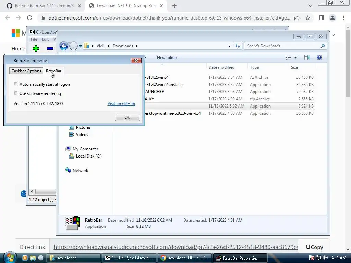Open Explorer help icon
This screenshot has height=263, width=351.
click(x=319, y=58)
